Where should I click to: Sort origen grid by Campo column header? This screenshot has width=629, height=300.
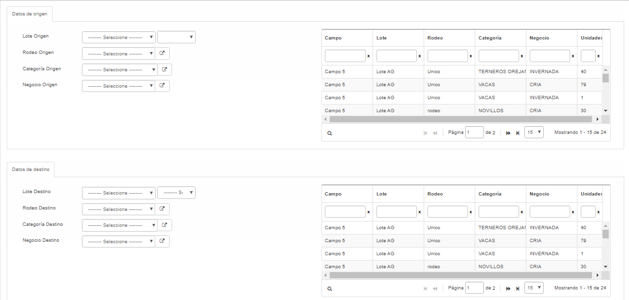tap(347, 38)
